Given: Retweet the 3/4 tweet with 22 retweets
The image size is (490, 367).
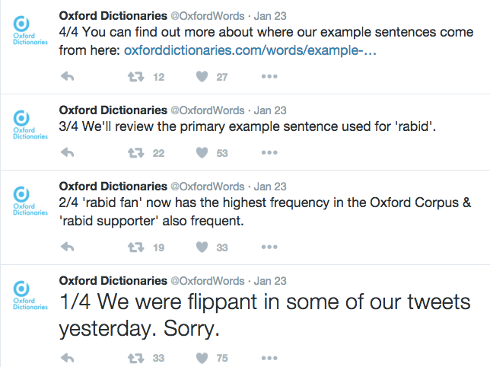Looking at the screenshot, I should point(136,153).
